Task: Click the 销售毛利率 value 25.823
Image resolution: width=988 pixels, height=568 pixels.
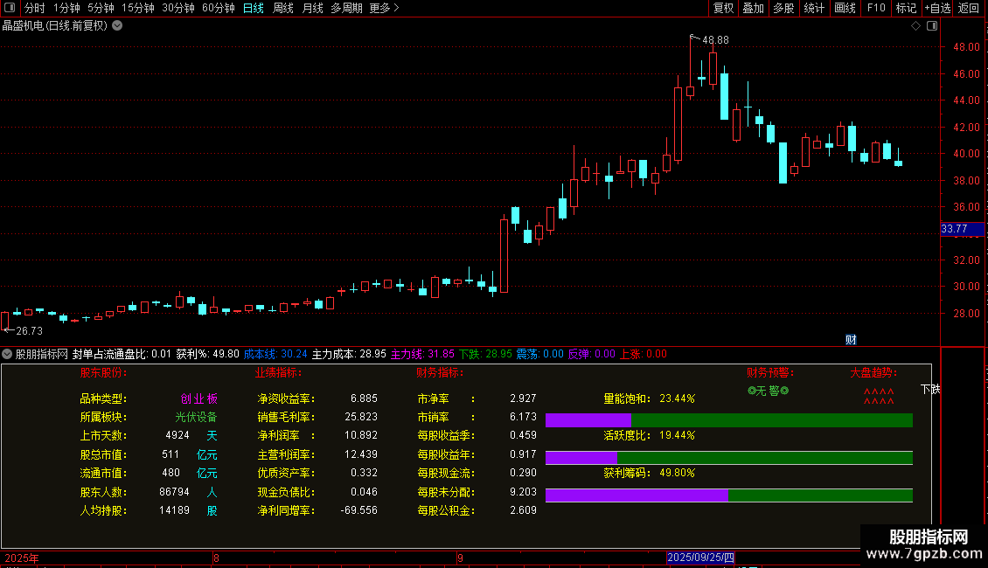Action: [x=361, y=417]
